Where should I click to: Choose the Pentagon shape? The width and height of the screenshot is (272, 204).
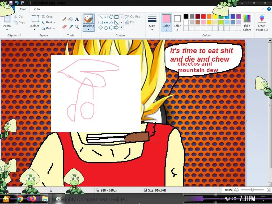[106, 28]
